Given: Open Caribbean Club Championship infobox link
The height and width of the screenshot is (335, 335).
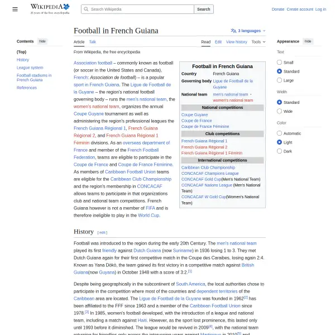Looking at the screenshot, I should pos(208,167).
